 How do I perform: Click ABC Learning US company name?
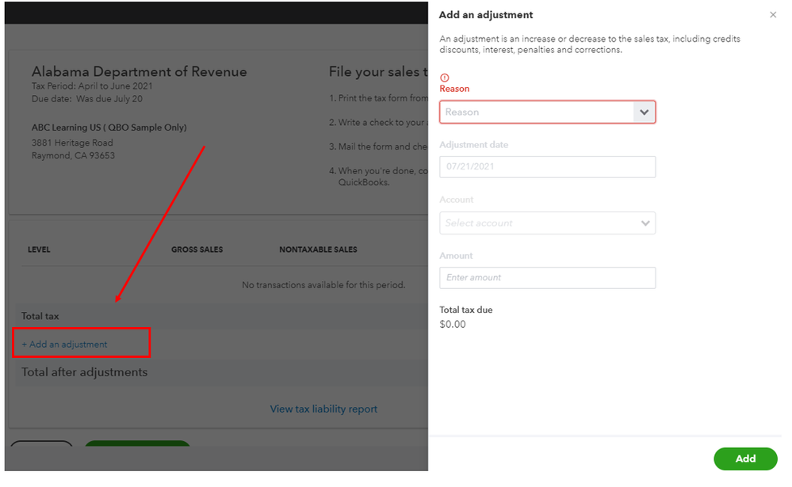tap(109, 127)
